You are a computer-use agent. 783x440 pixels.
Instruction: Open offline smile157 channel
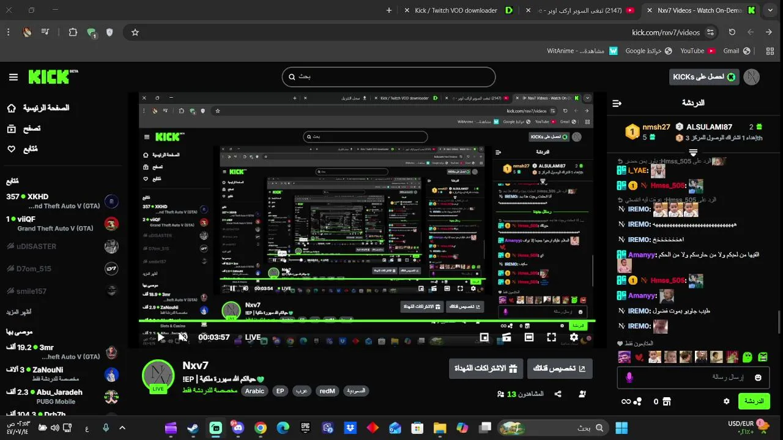click(61, 291)
